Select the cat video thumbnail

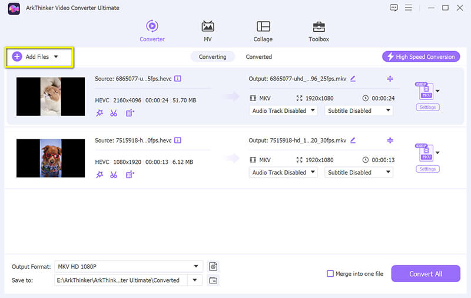pos(51,96)
